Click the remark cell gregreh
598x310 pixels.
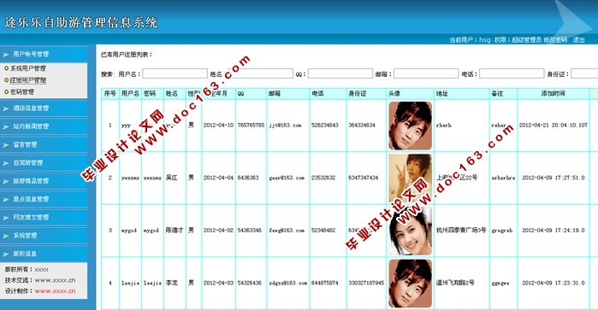pos(502,231)
